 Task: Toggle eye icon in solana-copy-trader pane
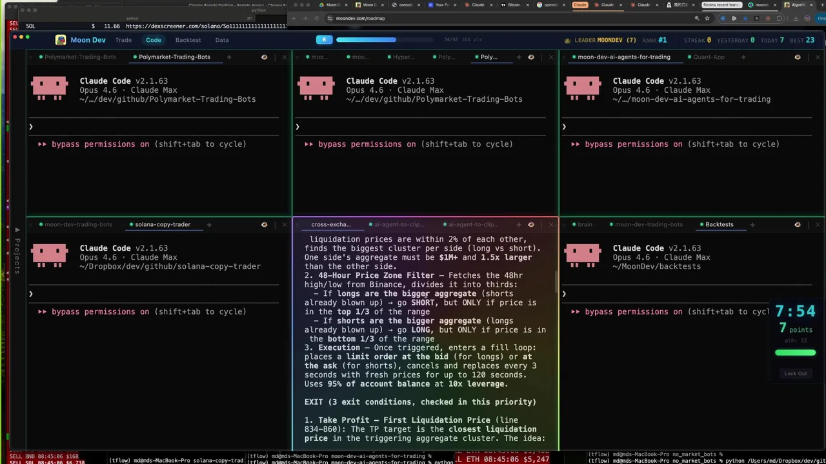pos(264,224)
